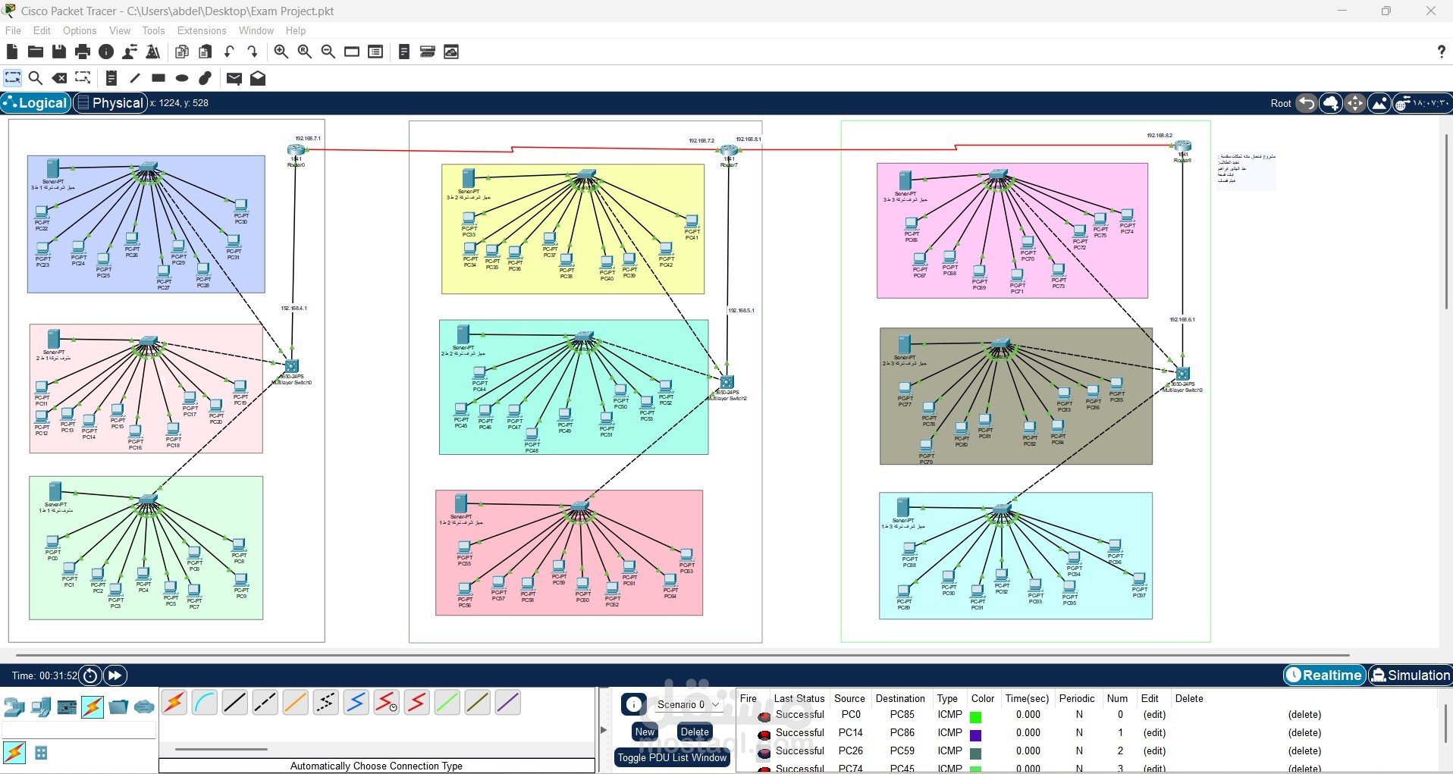Click the Save toolbar icon

[59, 52]
